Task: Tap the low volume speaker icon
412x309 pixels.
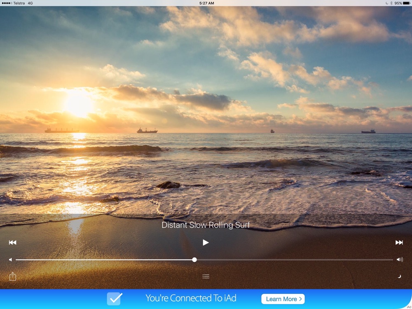Action: 11,260
